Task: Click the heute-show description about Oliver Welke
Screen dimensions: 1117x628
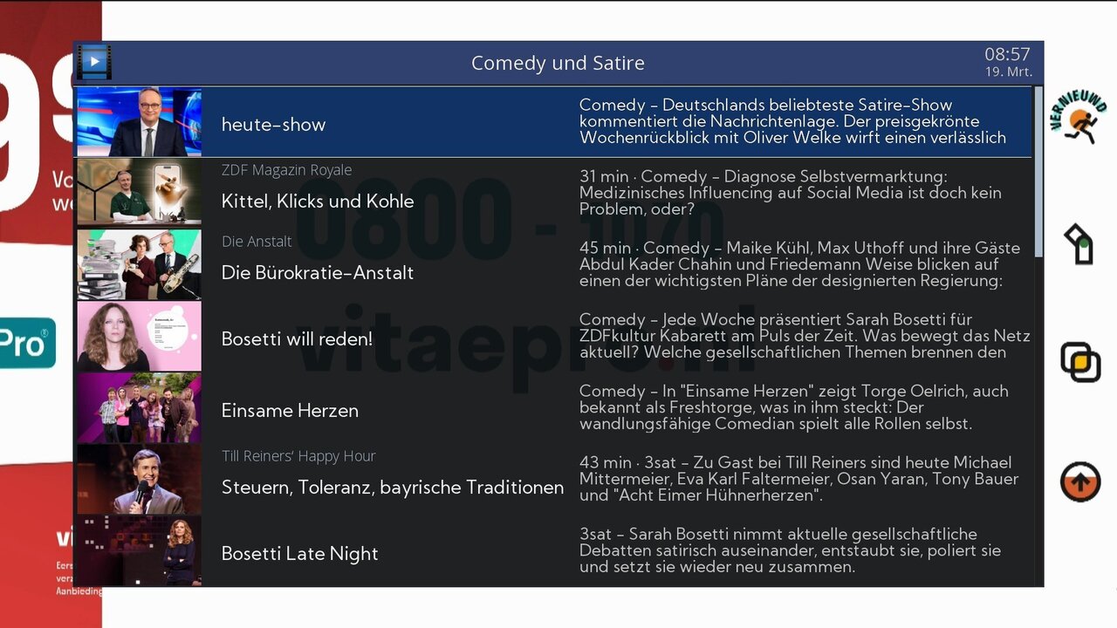Action: click(792, 121)
